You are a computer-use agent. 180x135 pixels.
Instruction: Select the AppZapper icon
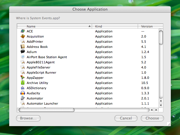click(x=23, y=78)
